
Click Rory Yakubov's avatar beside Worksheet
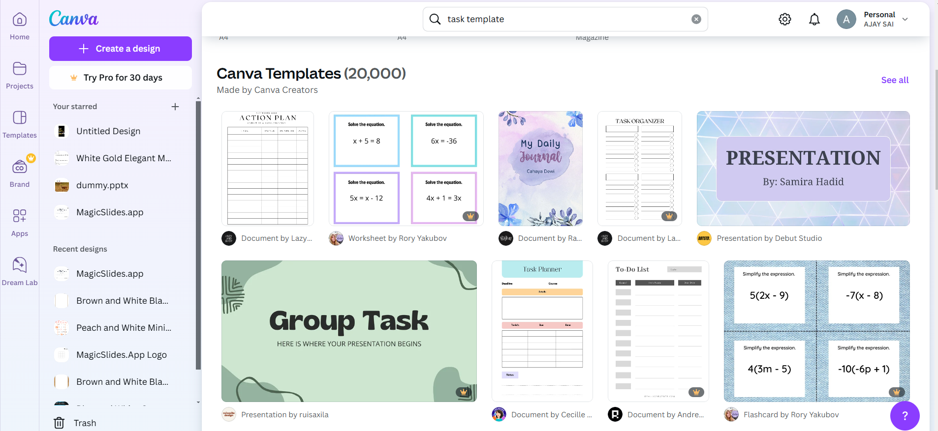pyautogui.click(x=336, y=238)
